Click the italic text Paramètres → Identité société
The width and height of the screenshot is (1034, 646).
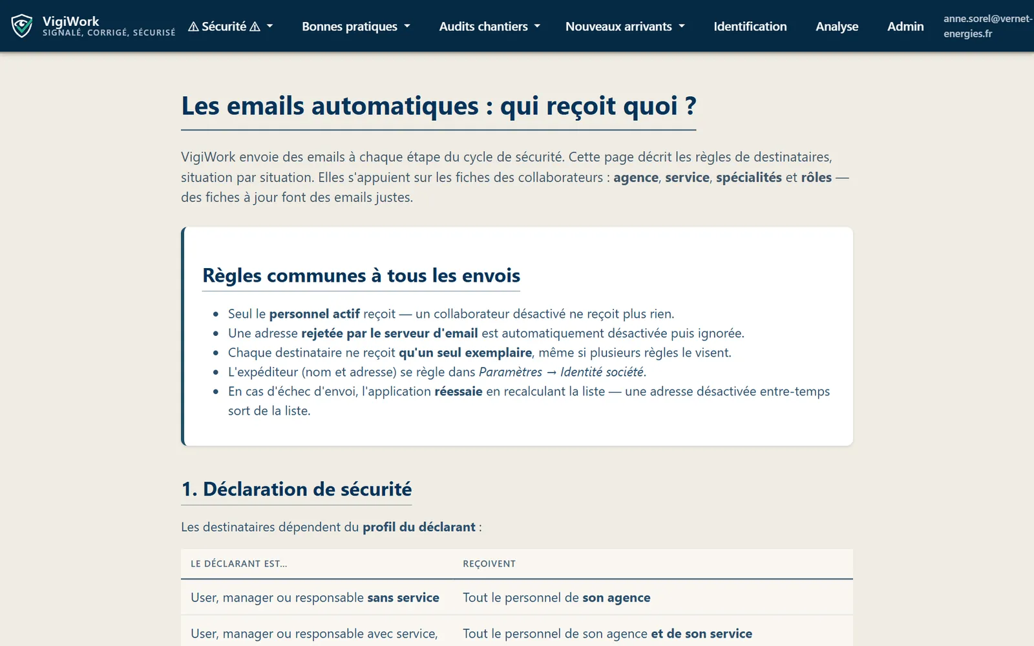[562, 372]
